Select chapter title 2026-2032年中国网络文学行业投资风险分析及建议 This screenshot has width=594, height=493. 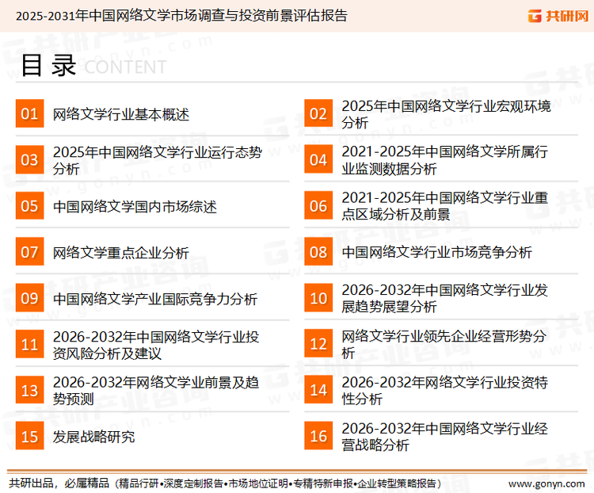156,345
